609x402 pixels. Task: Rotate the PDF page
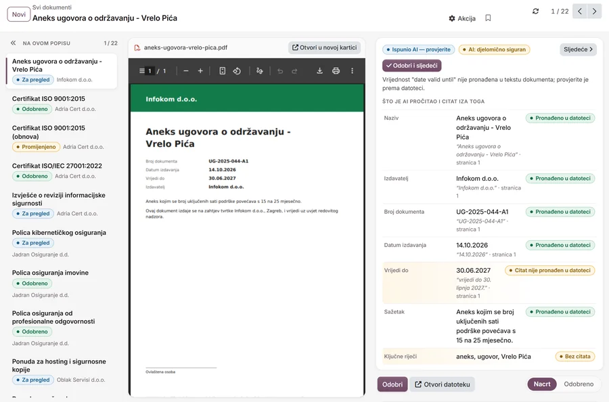click(237, 70)
